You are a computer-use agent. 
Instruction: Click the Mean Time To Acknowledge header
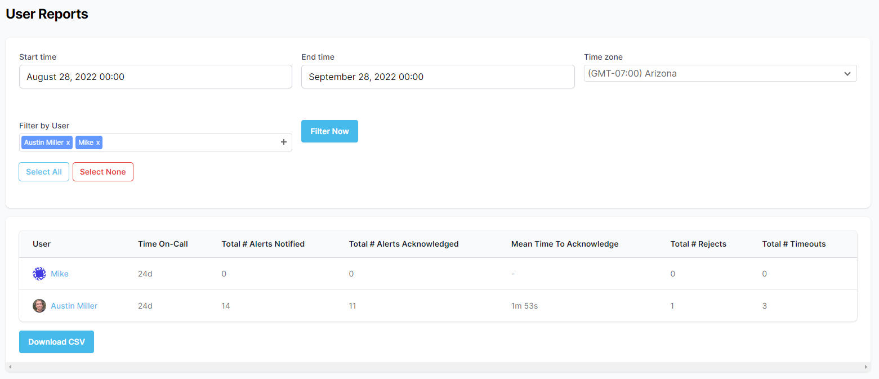coord(564,244)
